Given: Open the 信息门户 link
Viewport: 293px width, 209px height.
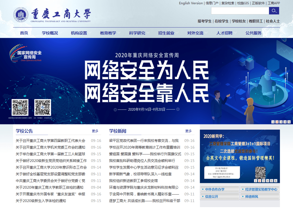Looking at the screenshot, I should pos(212,3).
